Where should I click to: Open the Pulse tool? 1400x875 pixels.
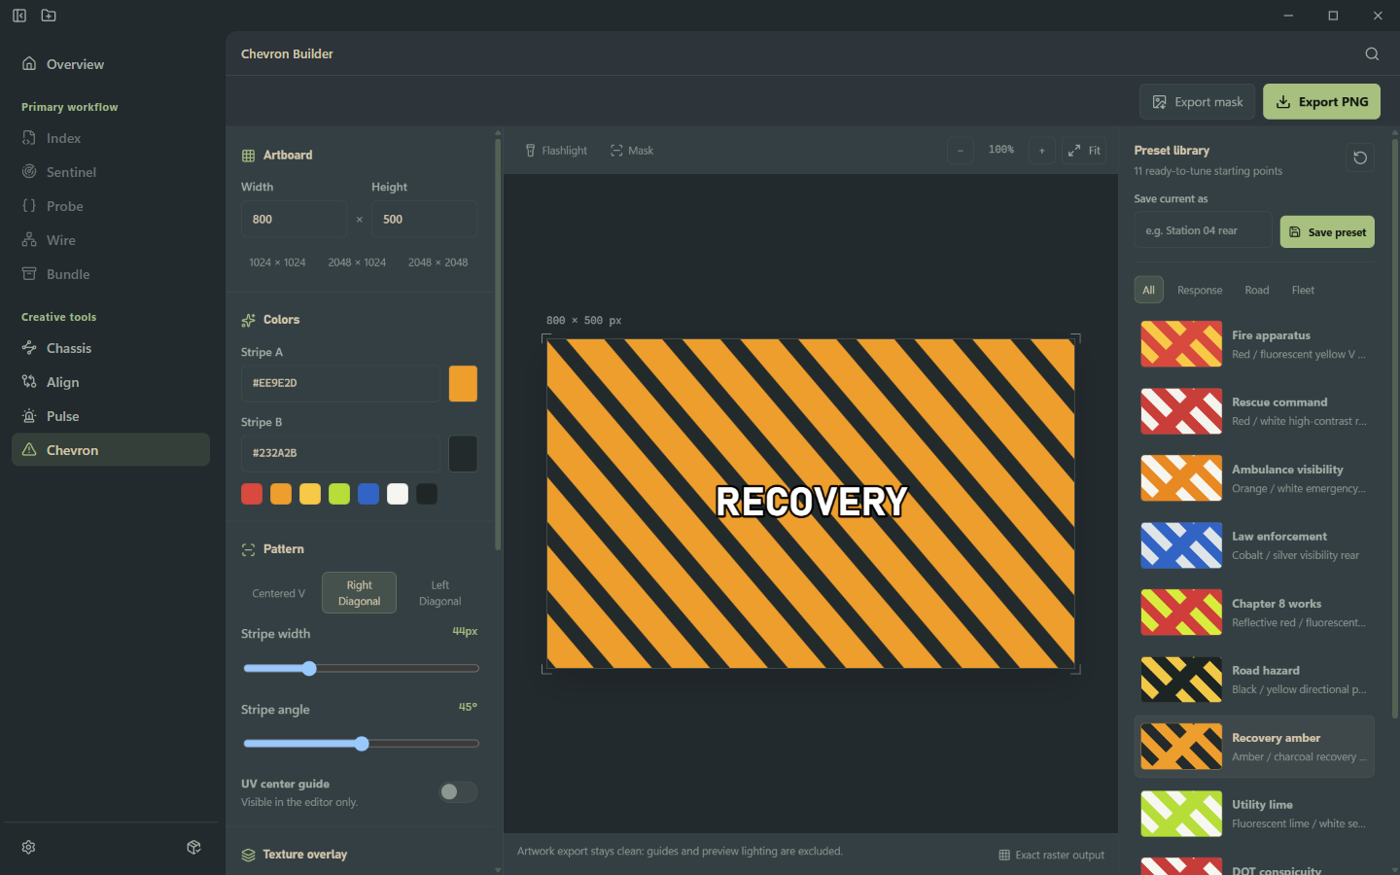[x=110, y=416]
